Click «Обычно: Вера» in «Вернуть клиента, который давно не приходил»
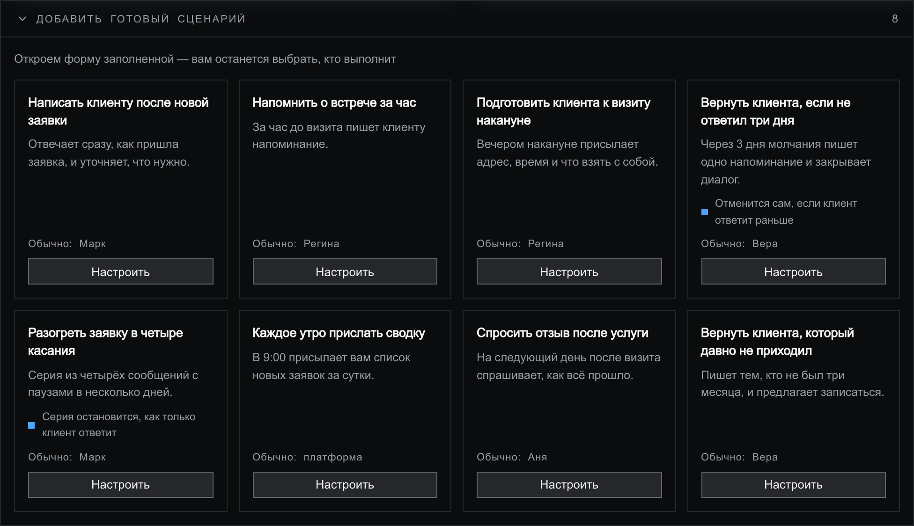The width and height of the screenshot is (914, 526). (x=739, y=457)
